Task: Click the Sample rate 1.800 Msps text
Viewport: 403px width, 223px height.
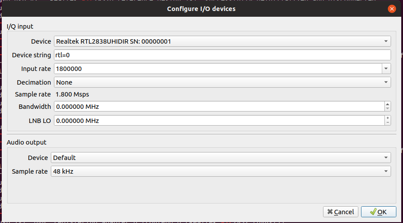Action: coord(72,94)
